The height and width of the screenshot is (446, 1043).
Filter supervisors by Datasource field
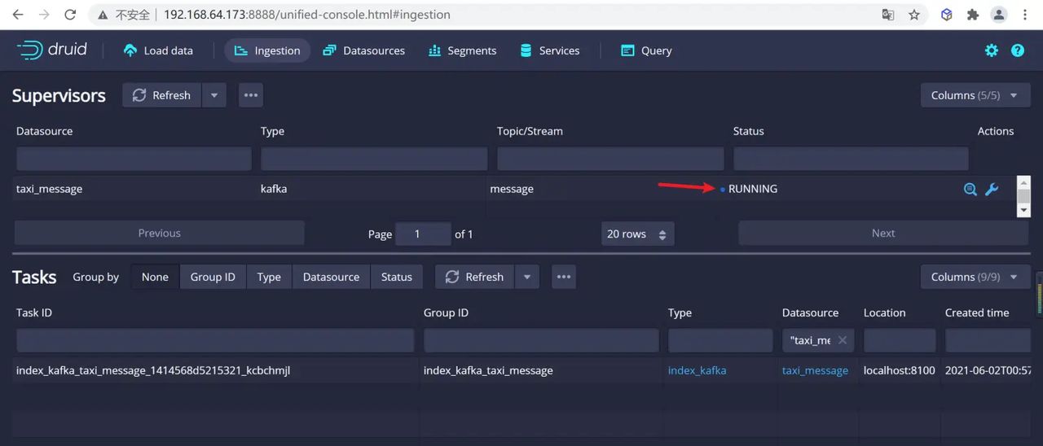pos(134,159)
